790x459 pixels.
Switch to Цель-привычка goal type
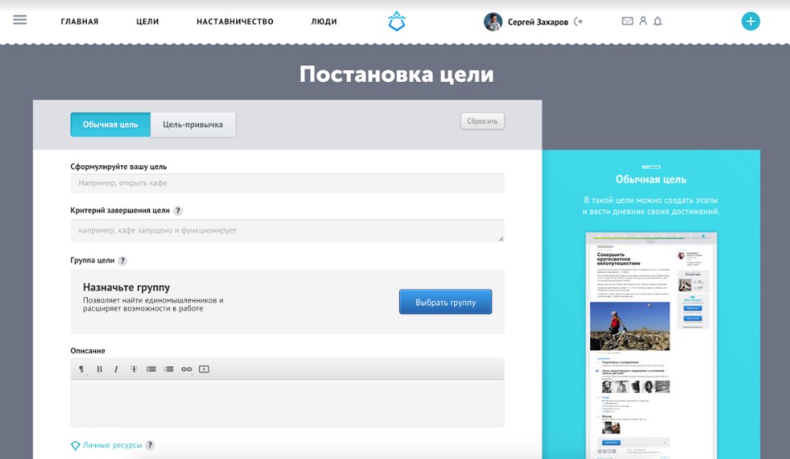(x=193, y=124)
